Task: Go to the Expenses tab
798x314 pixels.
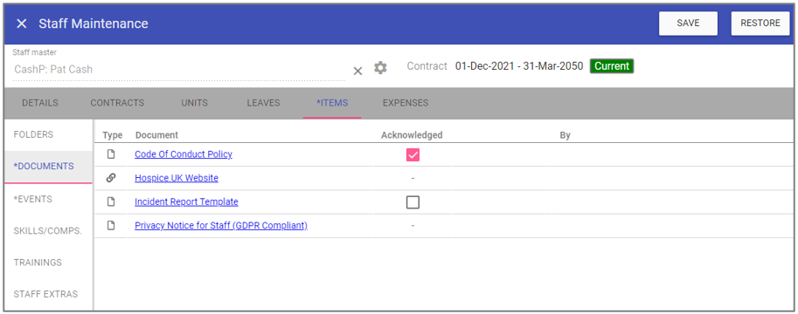Action: pos(405,103)
